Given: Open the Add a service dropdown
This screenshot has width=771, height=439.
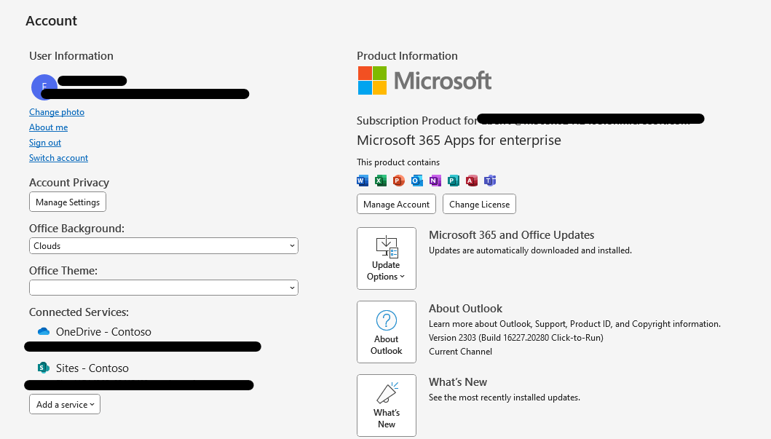Looking at the screenshot, I should [65, 404].
